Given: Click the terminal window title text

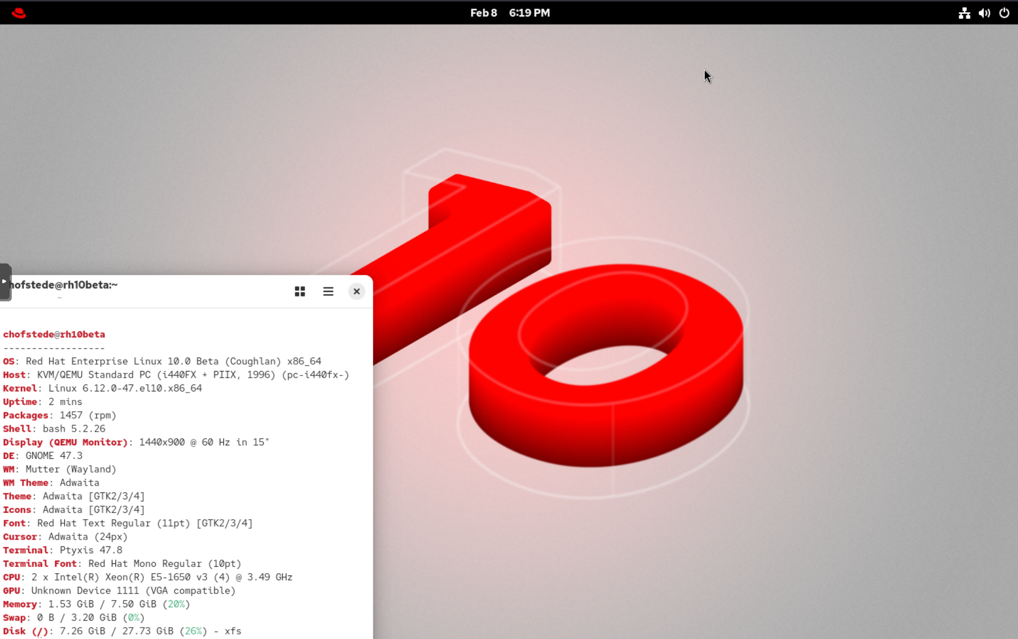Looking at the screenshot, I should pyautogui.click(x=64, y=285).
